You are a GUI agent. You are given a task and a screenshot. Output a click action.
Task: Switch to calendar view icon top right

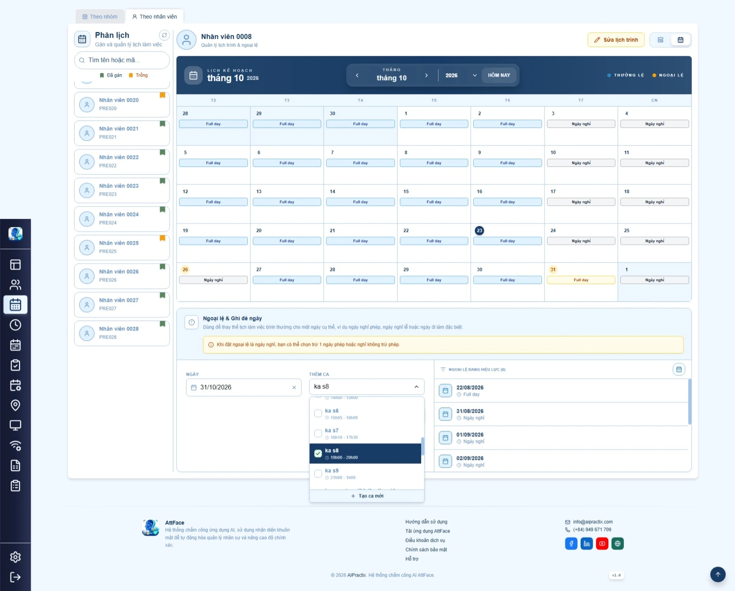click(x=681, y=40)
